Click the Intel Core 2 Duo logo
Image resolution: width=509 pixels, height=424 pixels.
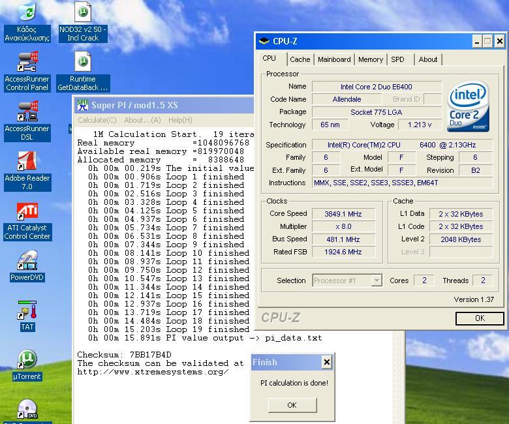pos(468,106)
